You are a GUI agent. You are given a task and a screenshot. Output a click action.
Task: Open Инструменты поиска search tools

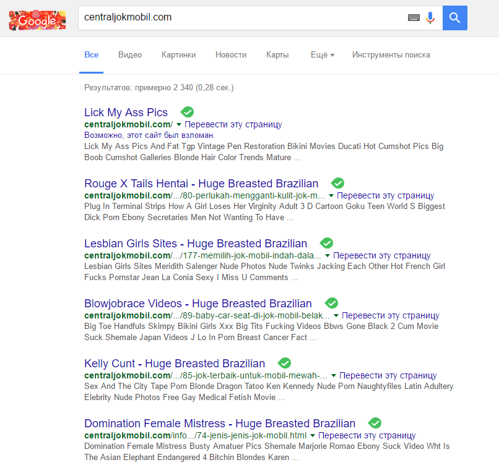click(x=391, y=55)
